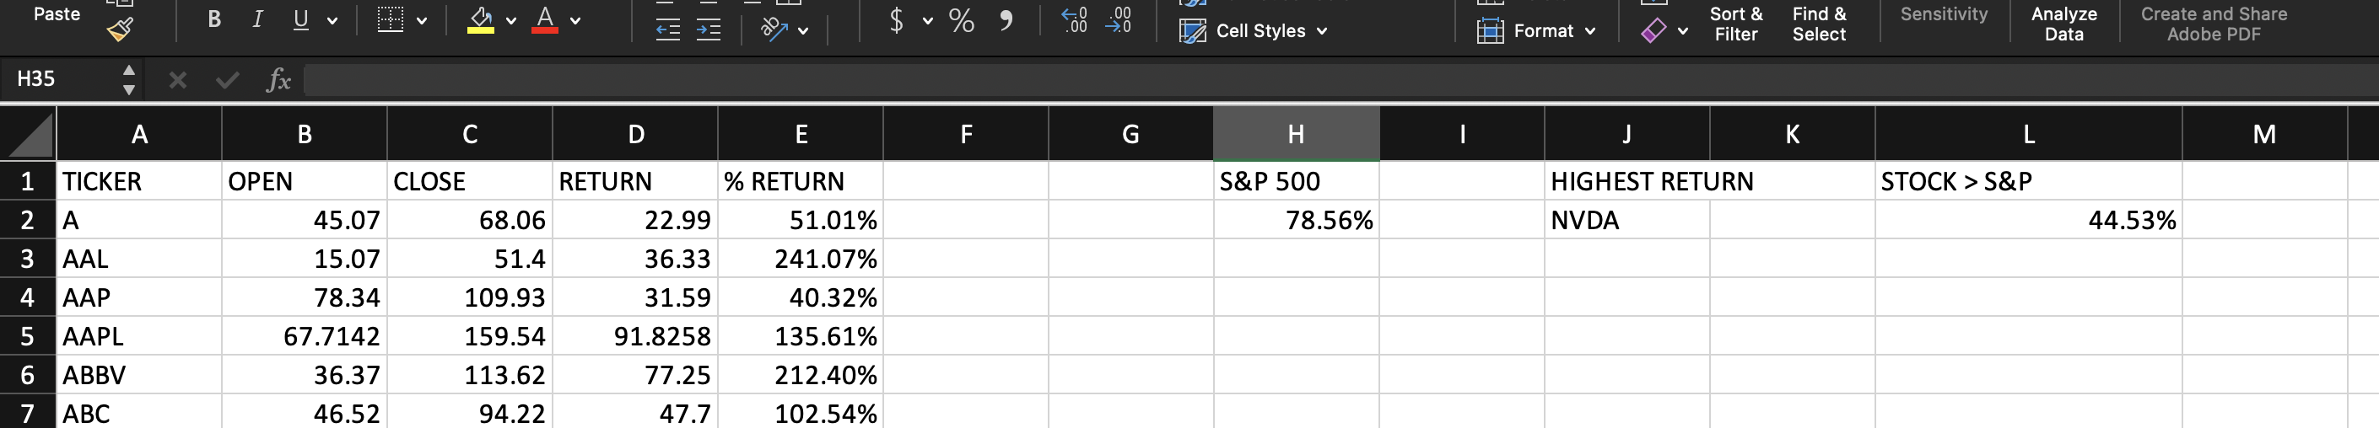
Task: Apply comma style number format
Action: [x=1006, y=20]
